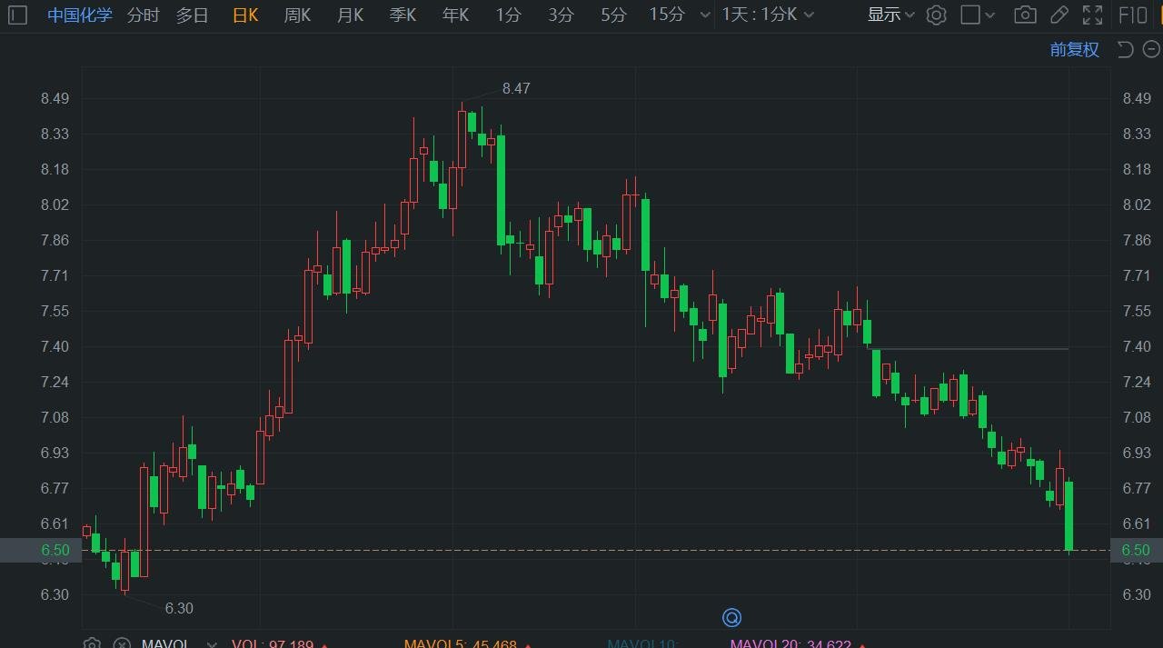Viewport: 1163px width, 648px height.
Task: Toggle the left sidebar panel icon
Action: (17, 15)
